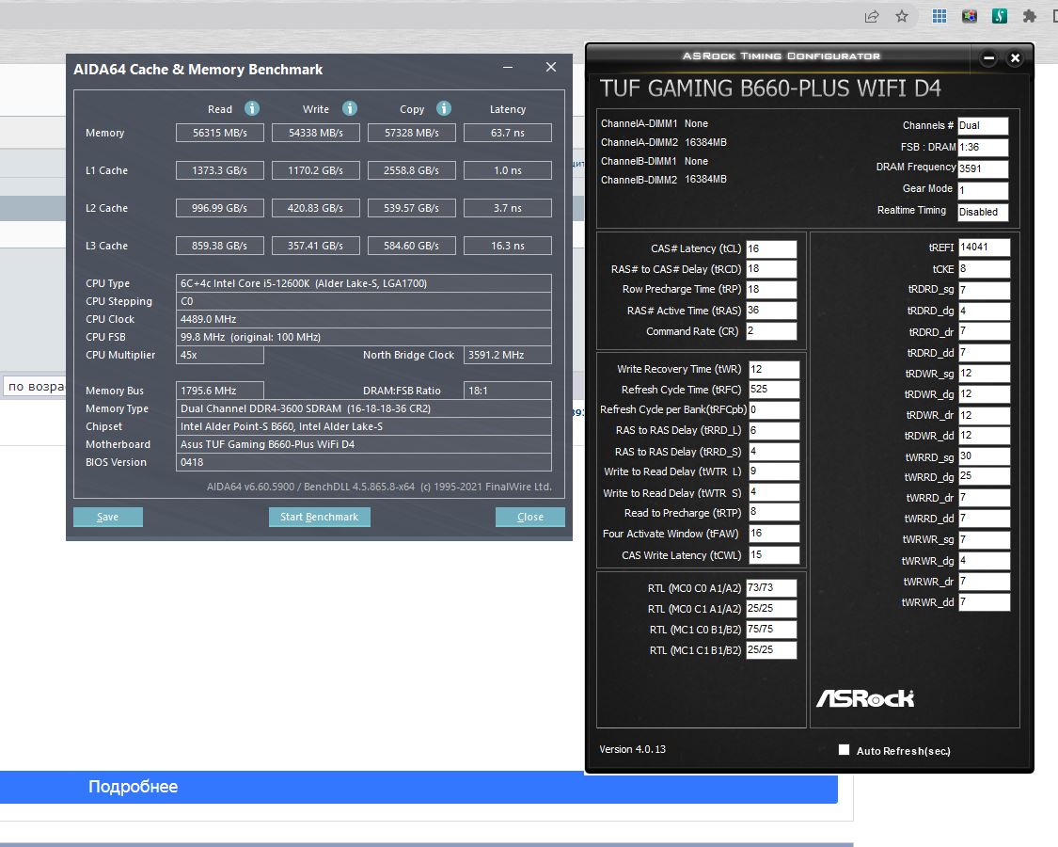1058x847 pixels.
Task: Click CPU Type i5-12600K text field
Action: (364, 283)
